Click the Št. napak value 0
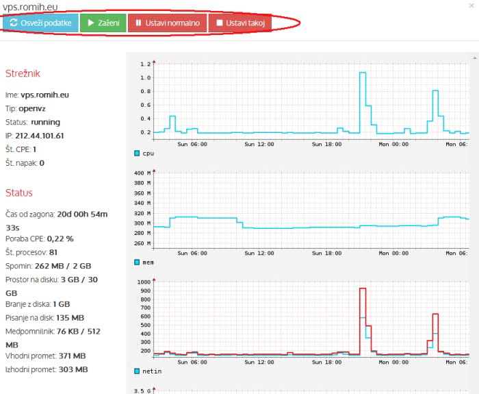This screenshot has width=479, height=394. (42, 163)
